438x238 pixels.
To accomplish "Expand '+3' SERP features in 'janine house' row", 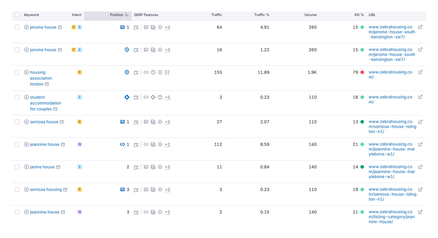I will tap(167, 167).
